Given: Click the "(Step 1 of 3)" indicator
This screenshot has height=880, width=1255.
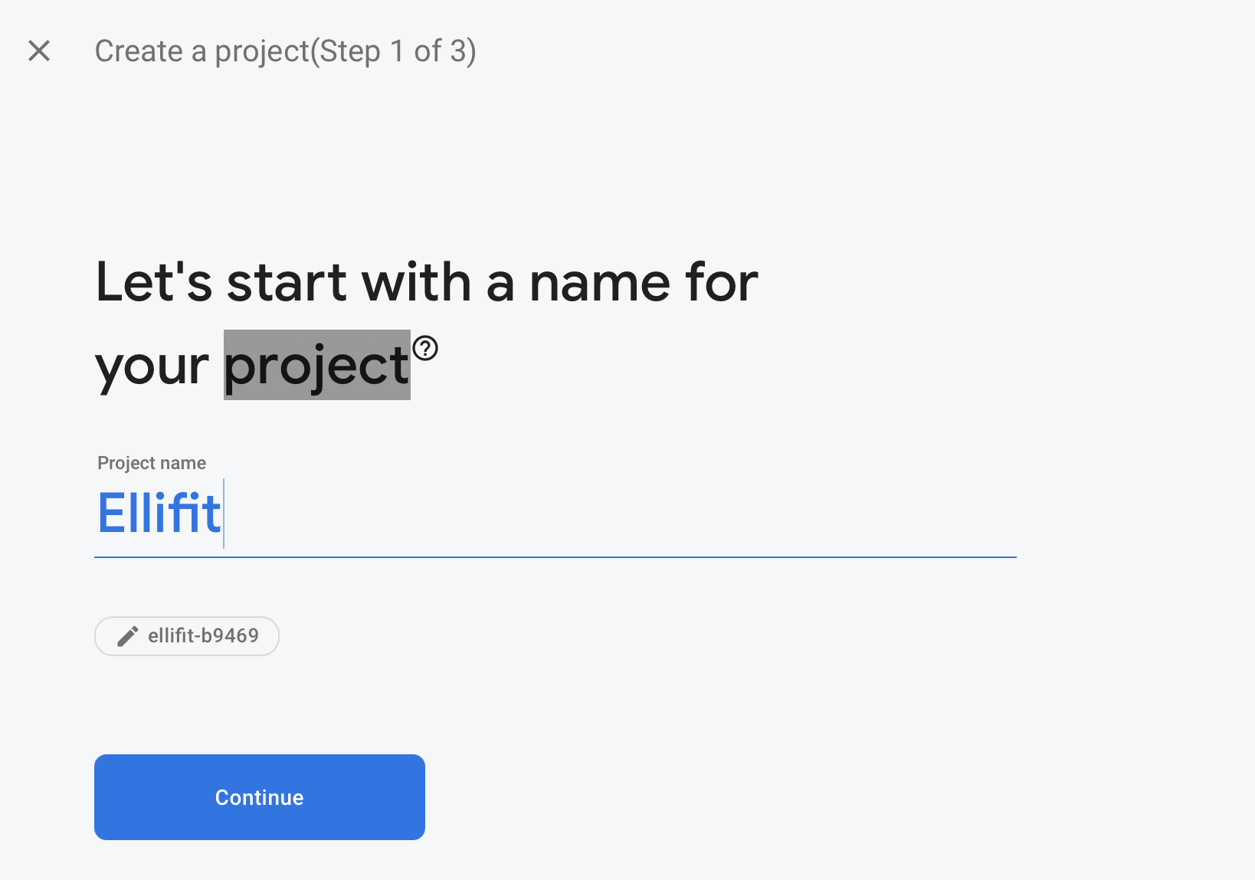Looking at the screenshot, I should pos(393,51).
